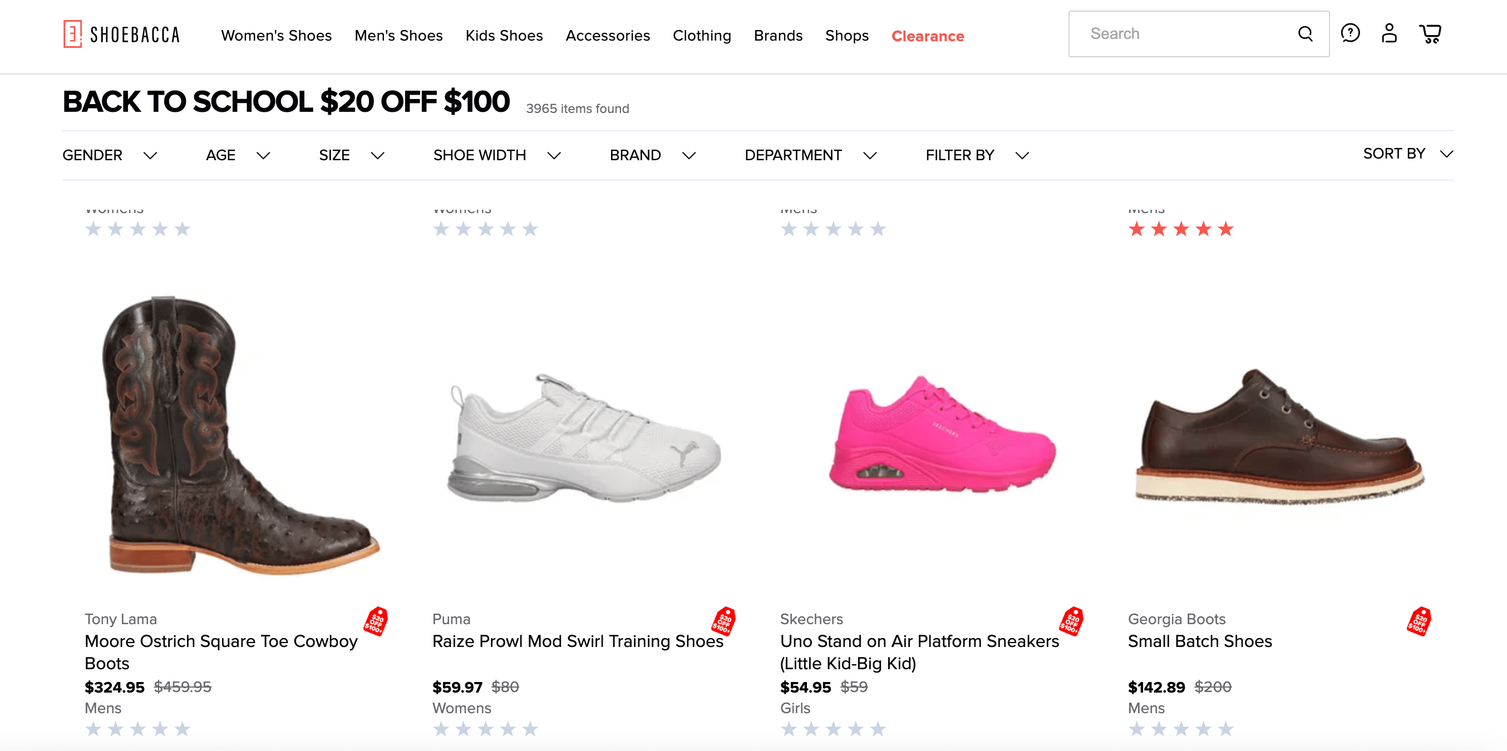This screenshot has width=1507, height=751.
Task: Go to the Clearance menu item
Action: (927, 36)
